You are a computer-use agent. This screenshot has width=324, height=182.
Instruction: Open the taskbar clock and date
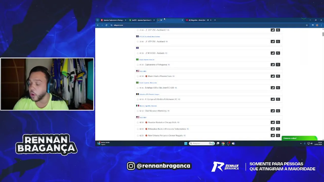(318, 143)
